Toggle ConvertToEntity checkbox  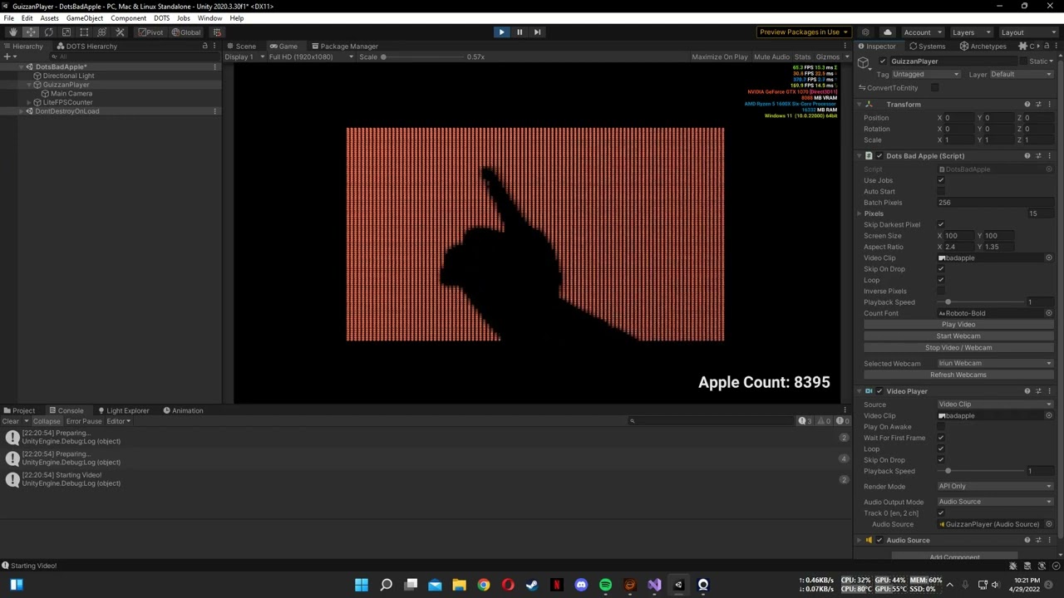pos(935,88)
